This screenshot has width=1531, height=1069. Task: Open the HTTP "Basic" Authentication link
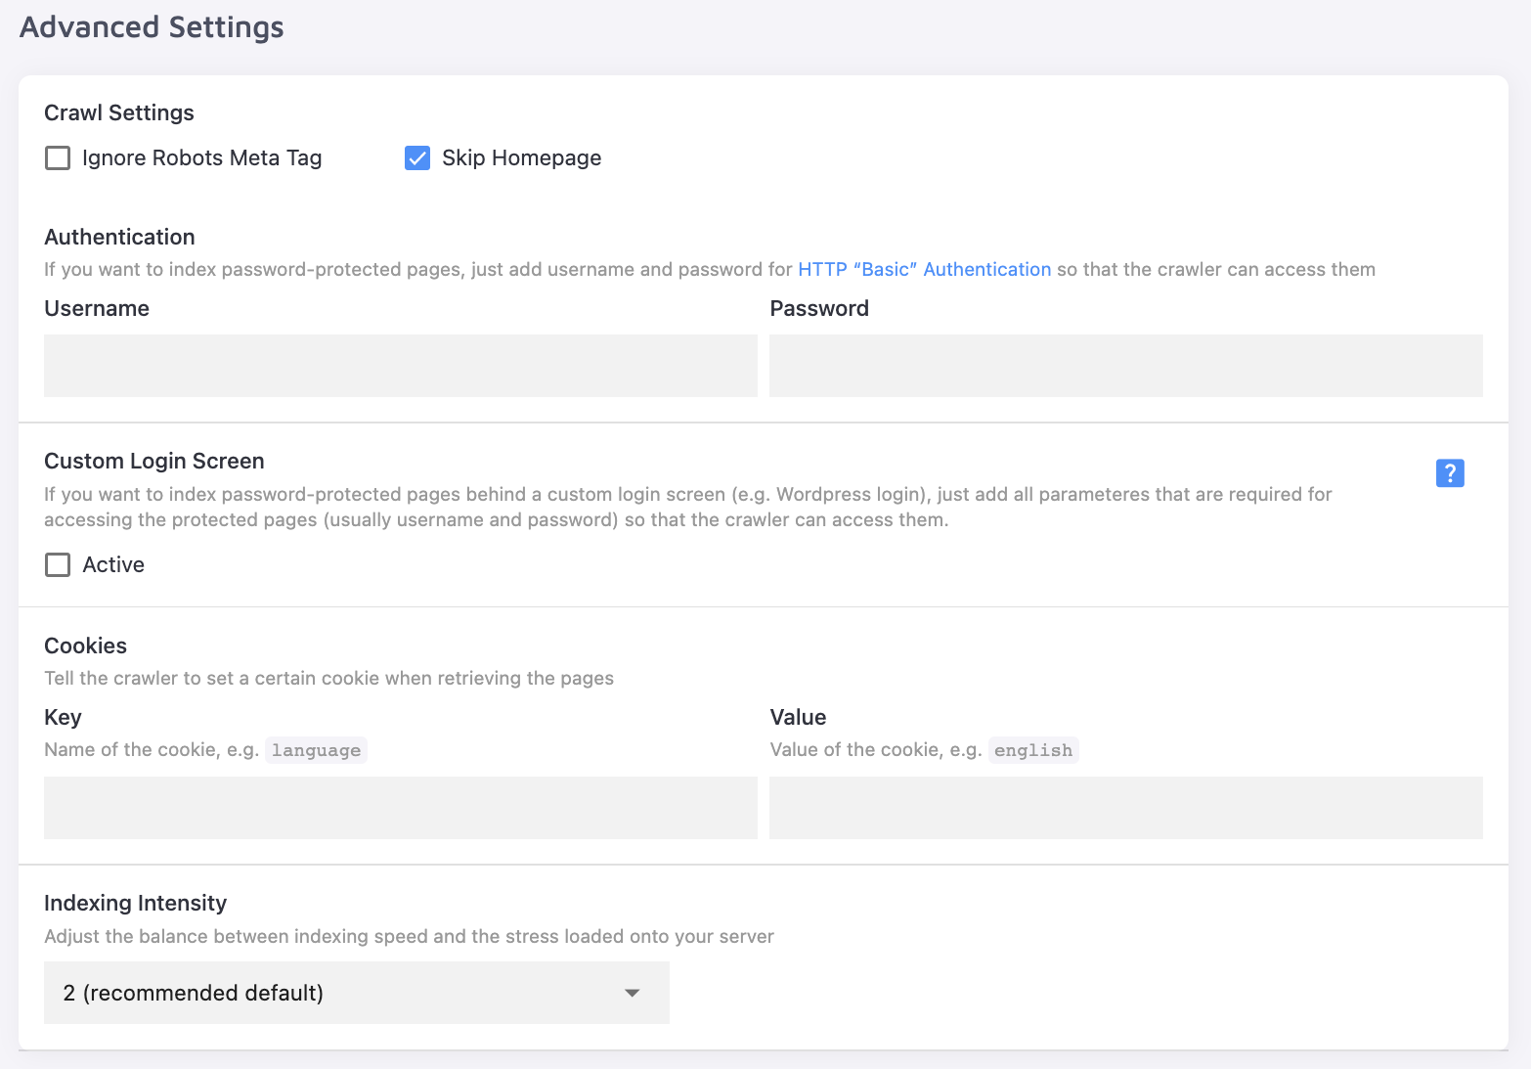click(x=924, y=270)
